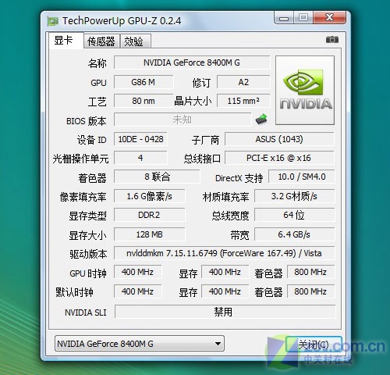390x375 pixels.
Task: Click the revision field showing A2
Action: 243,82
